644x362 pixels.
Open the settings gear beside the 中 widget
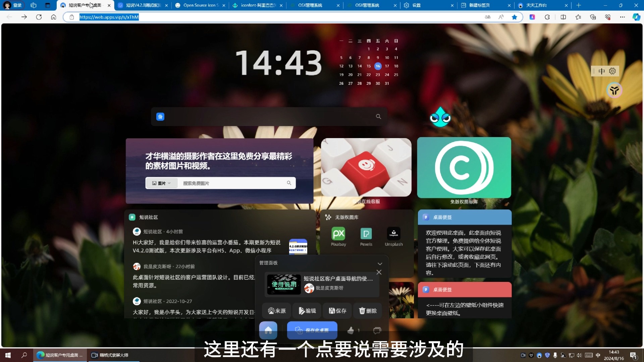click(612, 71)
